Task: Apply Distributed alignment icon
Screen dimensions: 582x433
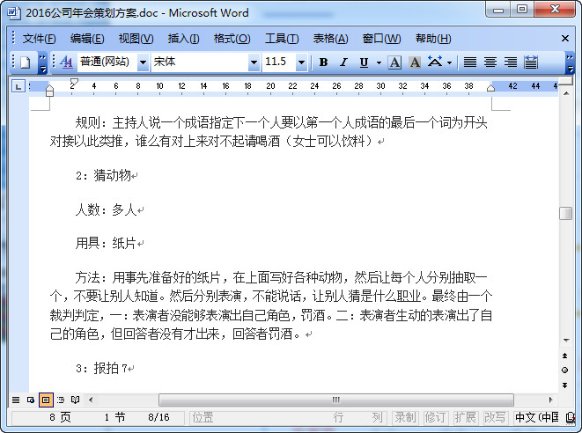Action: [531, 62]
